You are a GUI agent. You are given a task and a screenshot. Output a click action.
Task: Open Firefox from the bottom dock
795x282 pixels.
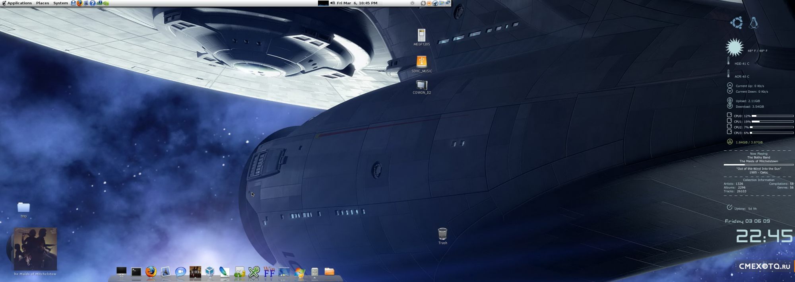tap(151, 272)
